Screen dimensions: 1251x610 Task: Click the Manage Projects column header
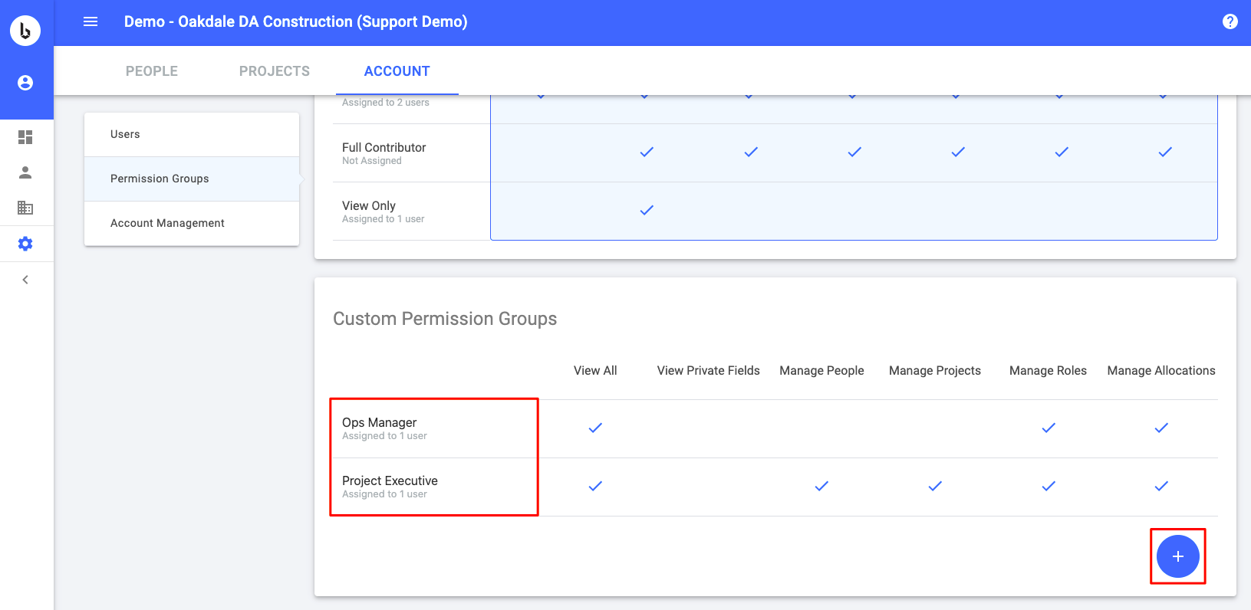(935, 370)
